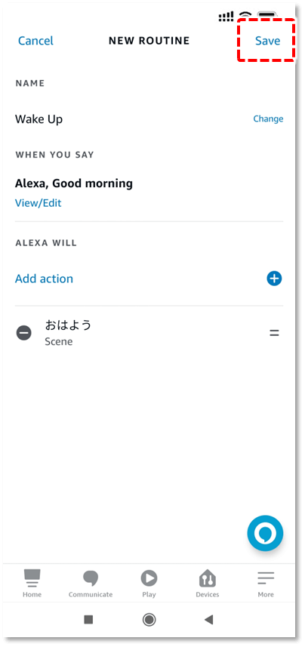Screen dimensions: 305x647
Task: Go to the Devices tab
Action: tap(207, 583)
